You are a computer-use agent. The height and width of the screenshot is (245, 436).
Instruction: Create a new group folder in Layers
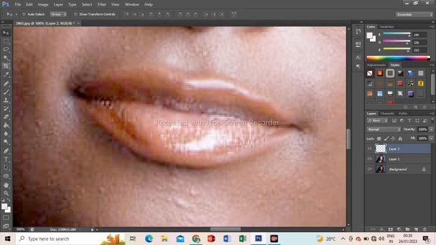coord(407,229)
